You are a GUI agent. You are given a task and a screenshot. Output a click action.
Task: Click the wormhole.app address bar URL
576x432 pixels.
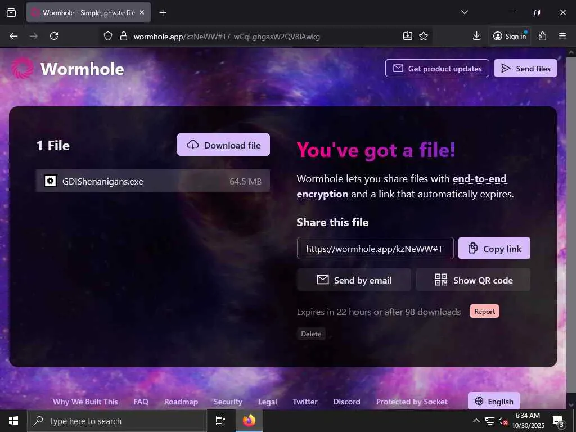point(227,37)
